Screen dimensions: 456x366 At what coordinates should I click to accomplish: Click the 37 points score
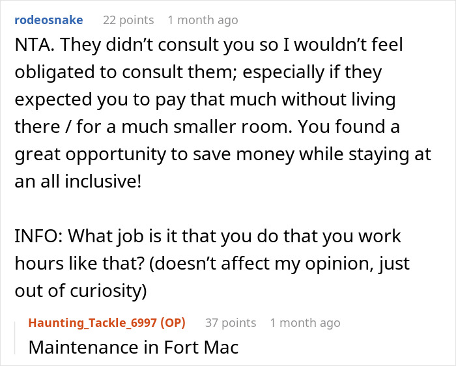231,322
